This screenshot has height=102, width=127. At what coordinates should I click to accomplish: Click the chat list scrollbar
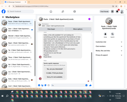pyautogui.click(x=35, y=48)
